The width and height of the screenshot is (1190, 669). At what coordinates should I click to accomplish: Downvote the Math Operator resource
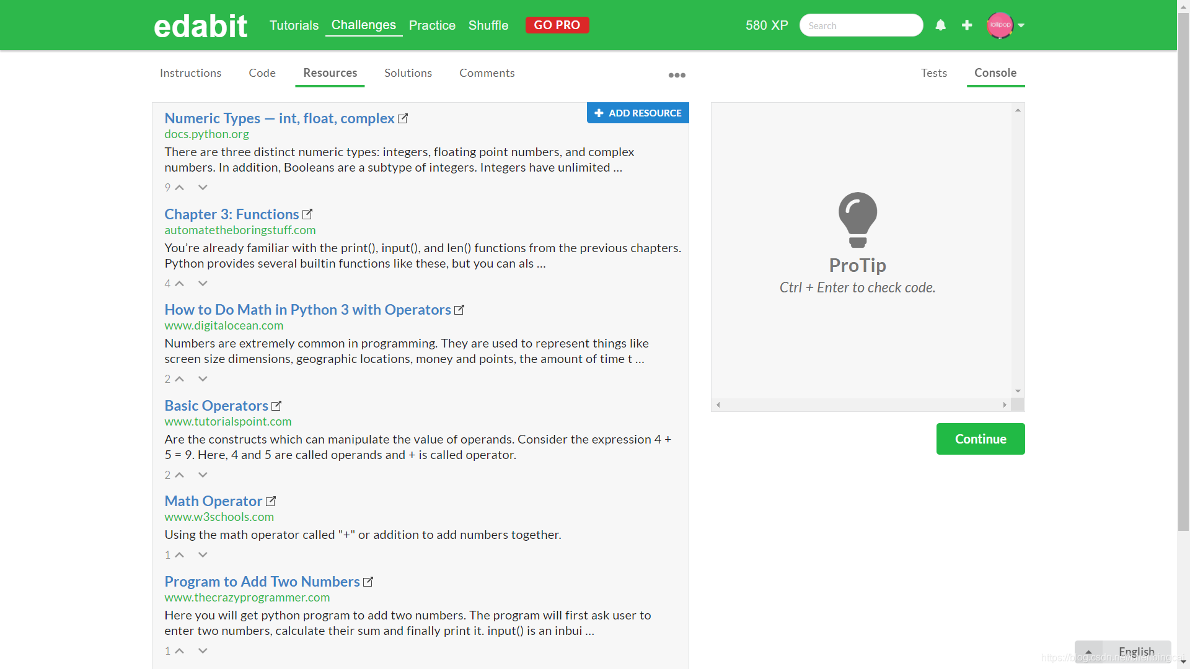click(202, 554)
